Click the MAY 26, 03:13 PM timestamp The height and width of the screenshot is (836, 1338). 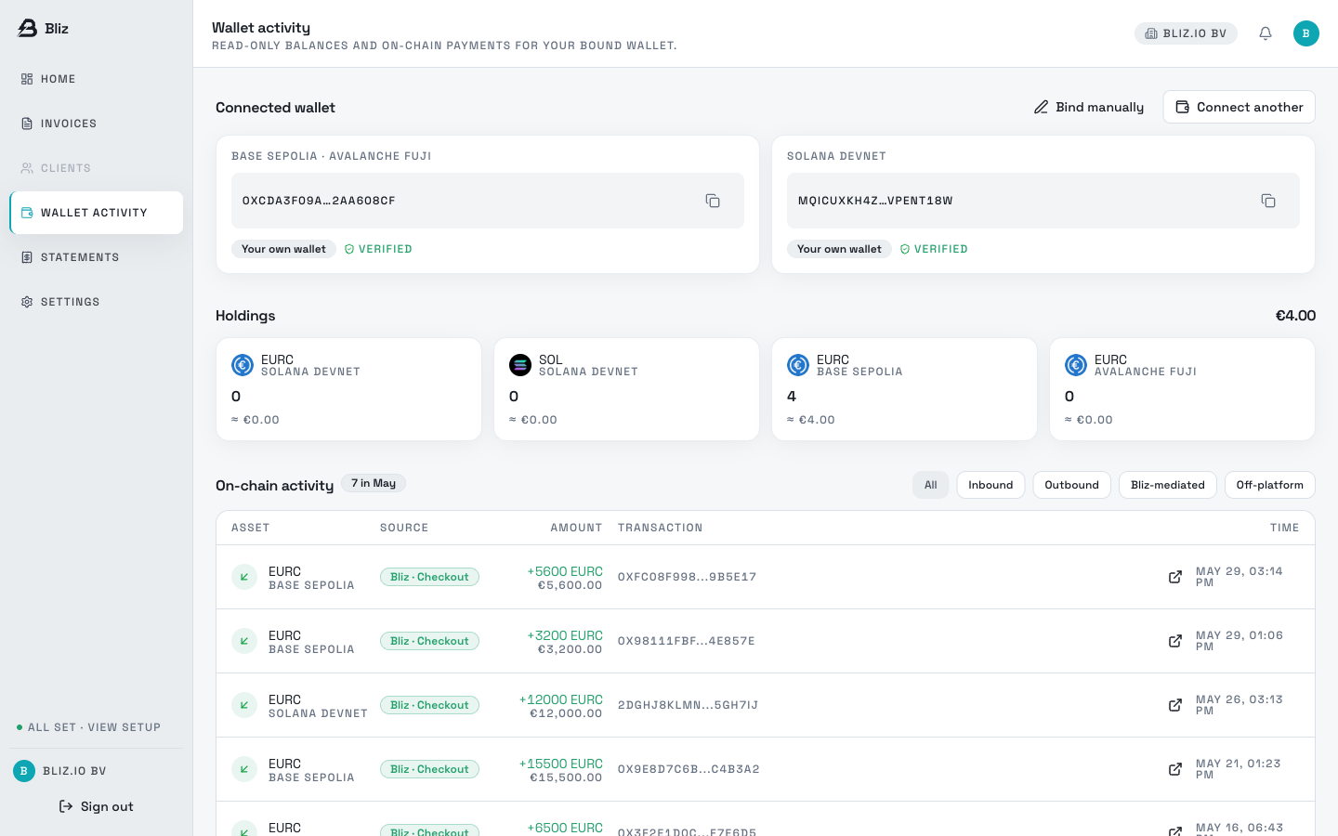pyautogui.click(x=1240, y=705)
